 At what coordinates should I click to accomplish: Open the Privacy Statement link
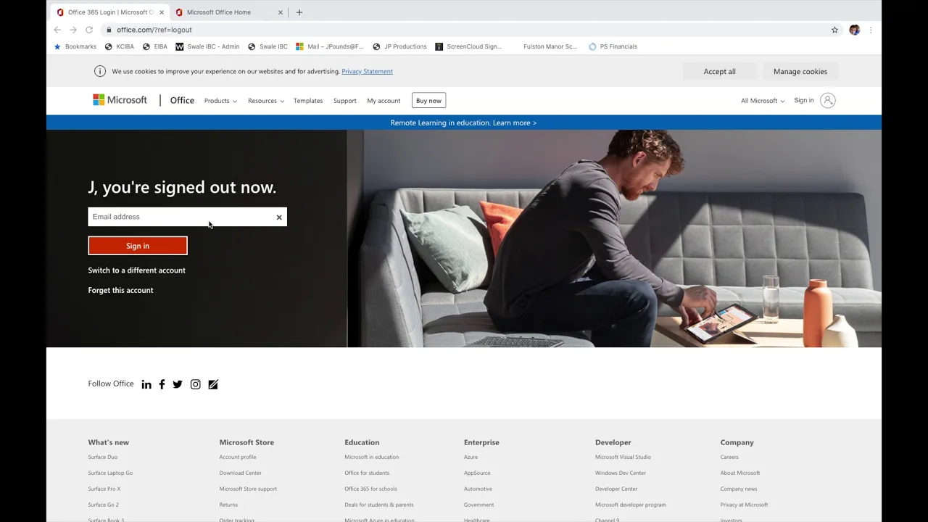[x=367, y=71]
